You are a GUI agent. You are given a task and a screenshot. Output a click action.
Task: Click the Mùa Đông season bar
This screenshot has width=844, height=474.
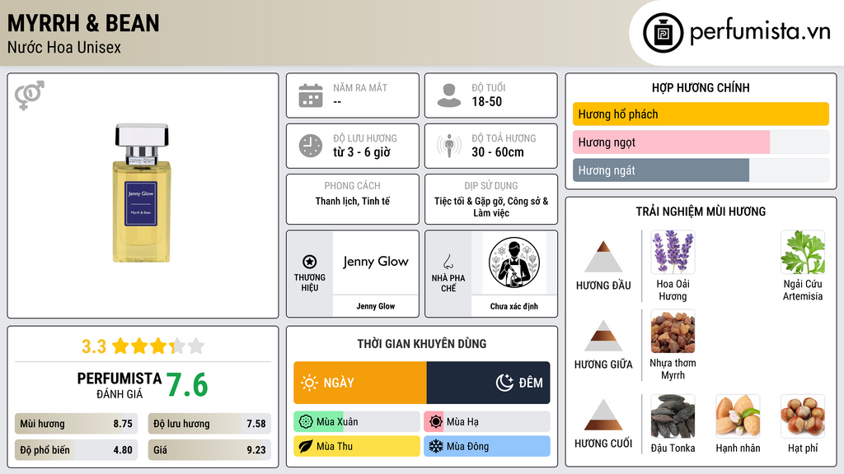click(487, 447)
